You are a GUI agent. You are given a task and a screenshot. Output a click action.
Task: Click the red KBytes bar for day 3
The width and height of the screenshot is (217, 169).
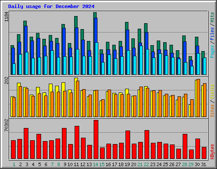pyautogui.click(x=26, y=144)
